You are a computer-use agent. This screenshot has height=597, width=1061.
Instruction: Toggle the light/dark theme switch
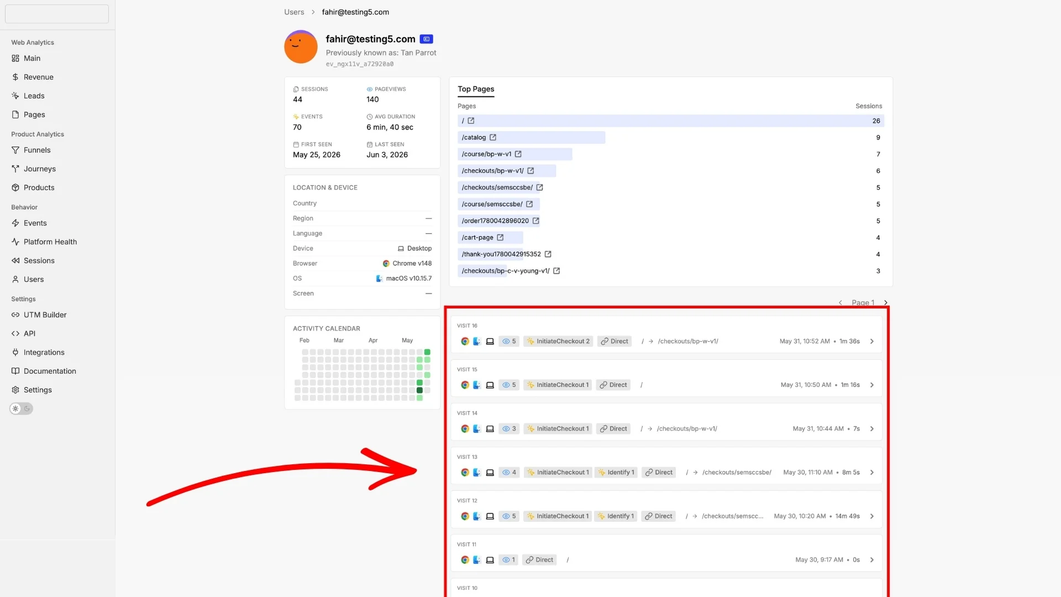(21, 409)
